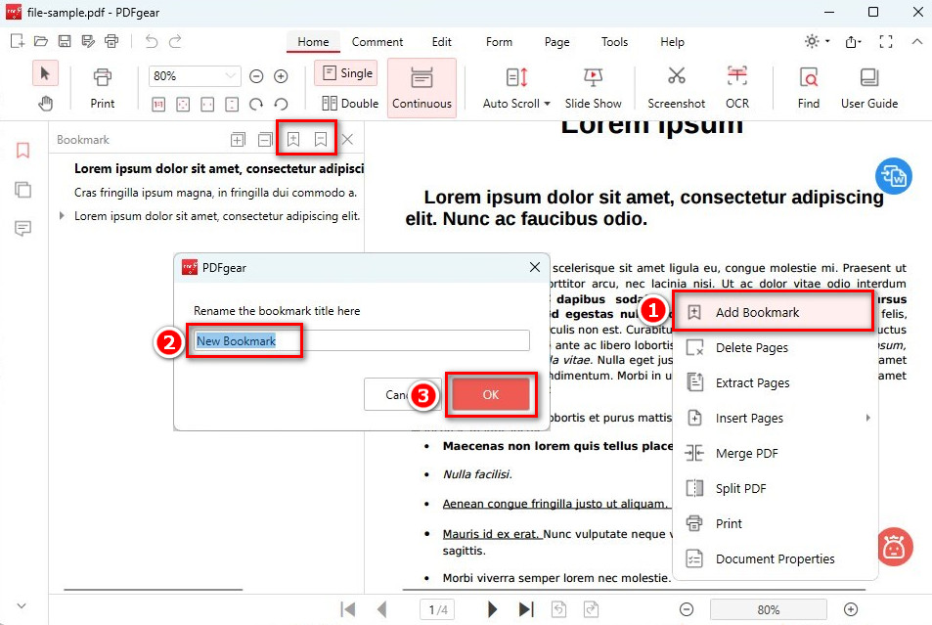Take a Screenshot of the page
932x625 pixels.
(676, 87)
